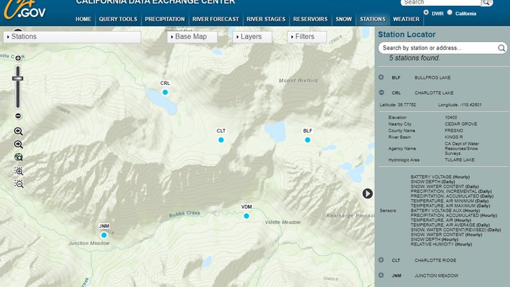Click the BULLFROG LAKE station name
Image resolution: width=510 pixels, height=287 pixels.
tap(432, 77)
